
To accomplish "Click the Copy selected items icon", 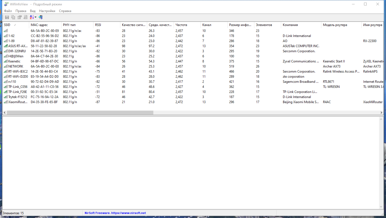I will coord(13,17).
